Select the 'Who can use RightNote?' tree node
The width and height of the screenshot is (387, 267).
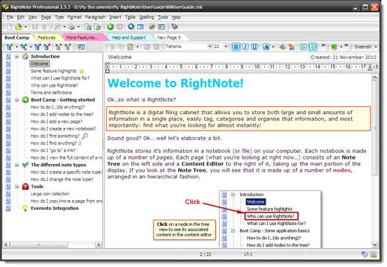54,85
